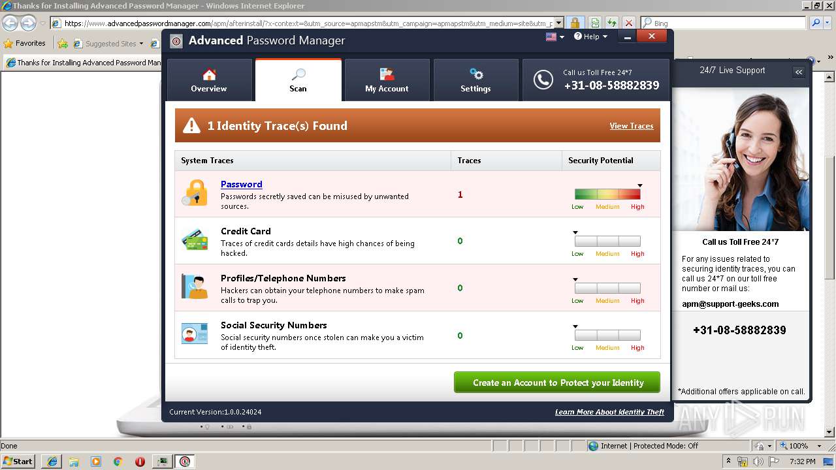
Task: Click the Profiles/Telephone security potential meter
Action: 607,288
